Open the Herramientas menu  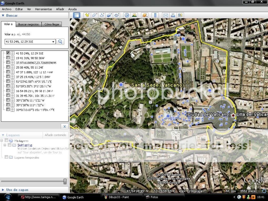[43, 9]
